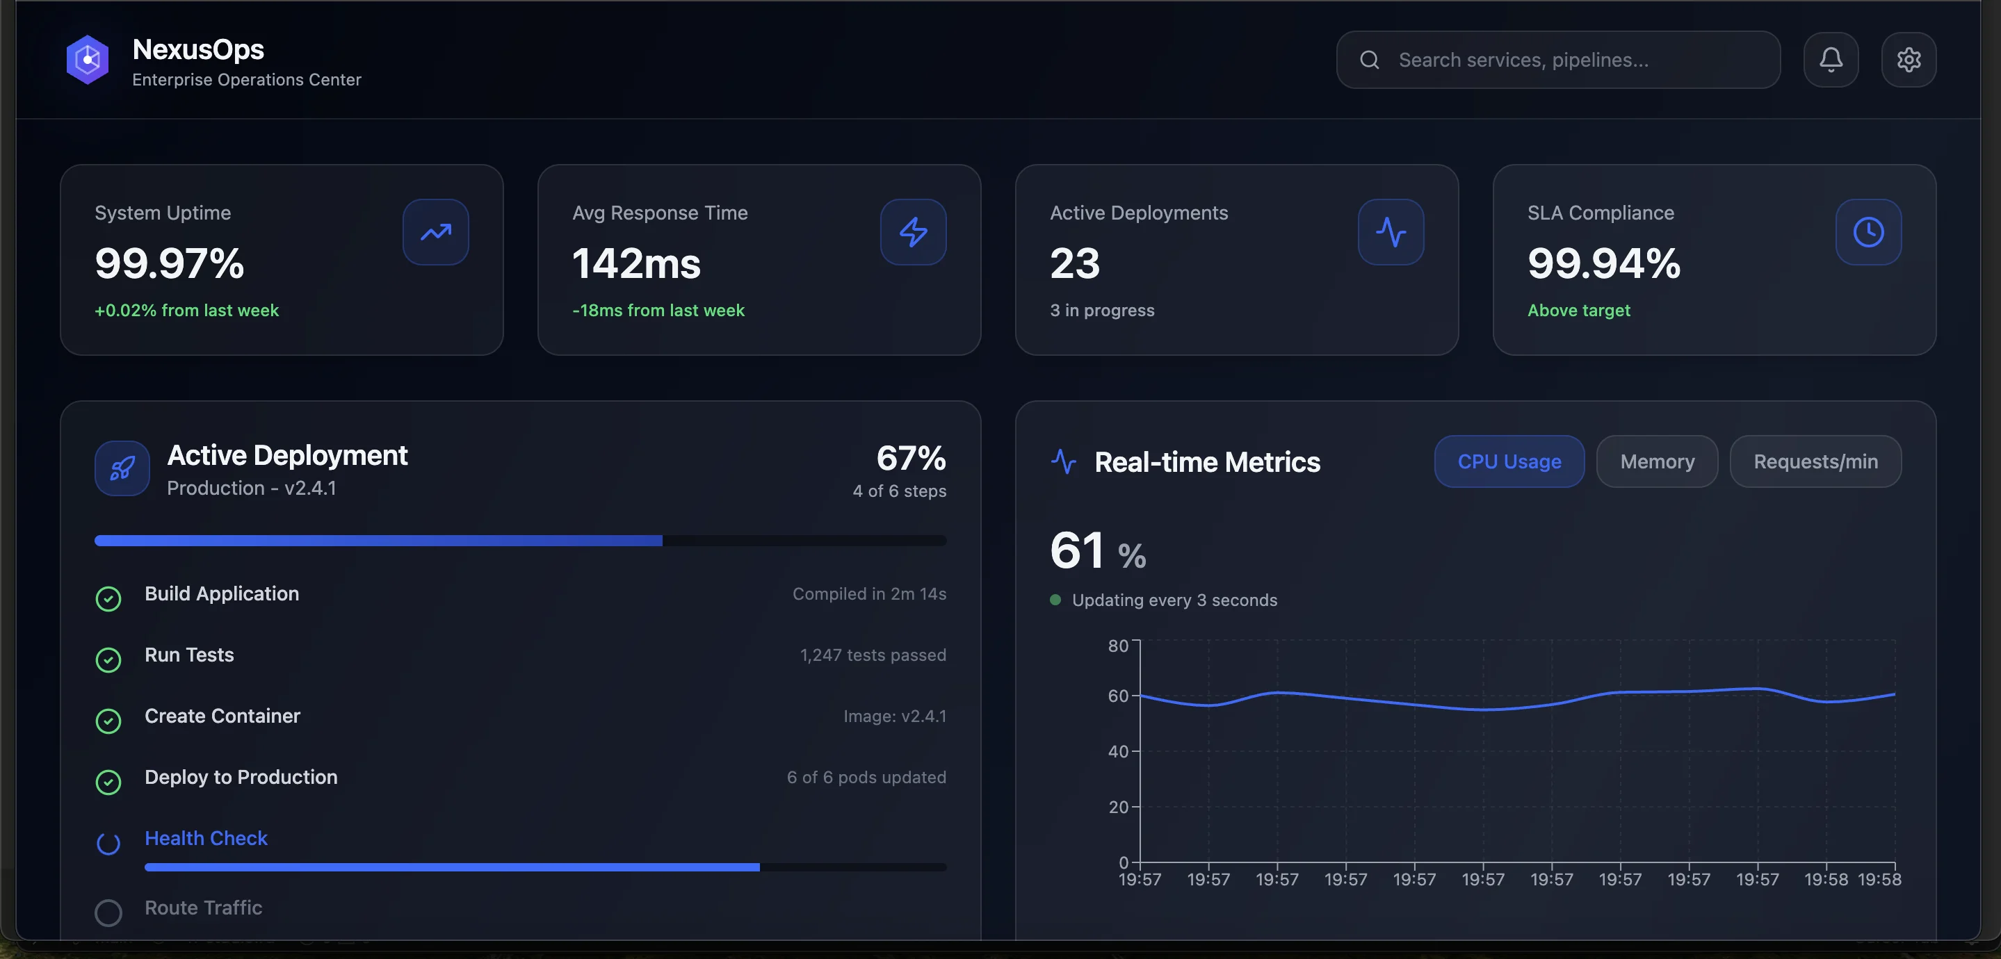Switch to the Requests/min metrics view

(1815, 461)
